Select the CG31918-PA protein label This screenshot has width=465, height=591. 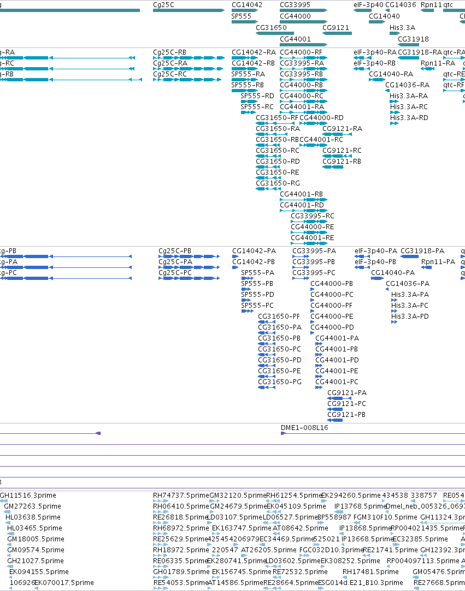(422, 250)
